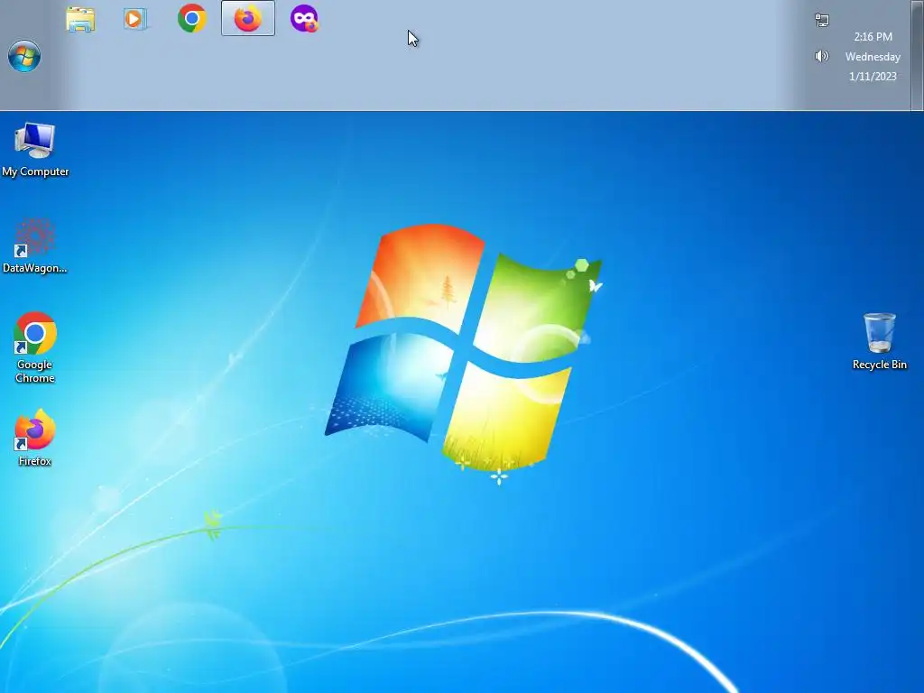Image resolution: width=924 pixels, height=693 pixels.
Task: Open Google Chrome from the taskbar
Action: tap(191, 18)
